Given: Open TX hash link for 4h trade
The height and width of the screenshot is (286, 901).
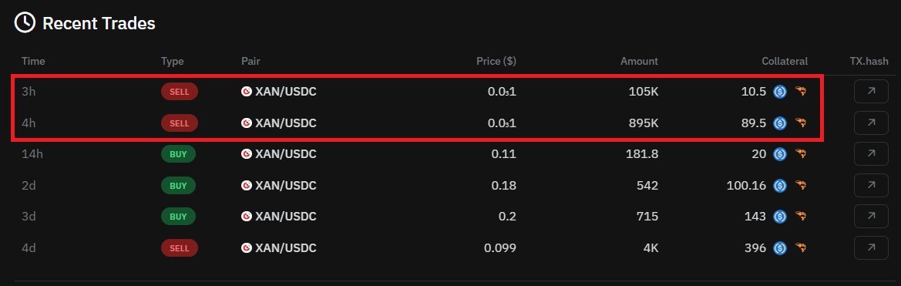Looking at the screenshot, I should coord(871,123).
